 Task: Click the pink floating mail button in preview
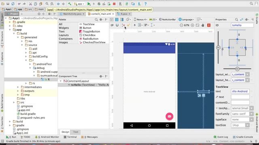169,116
